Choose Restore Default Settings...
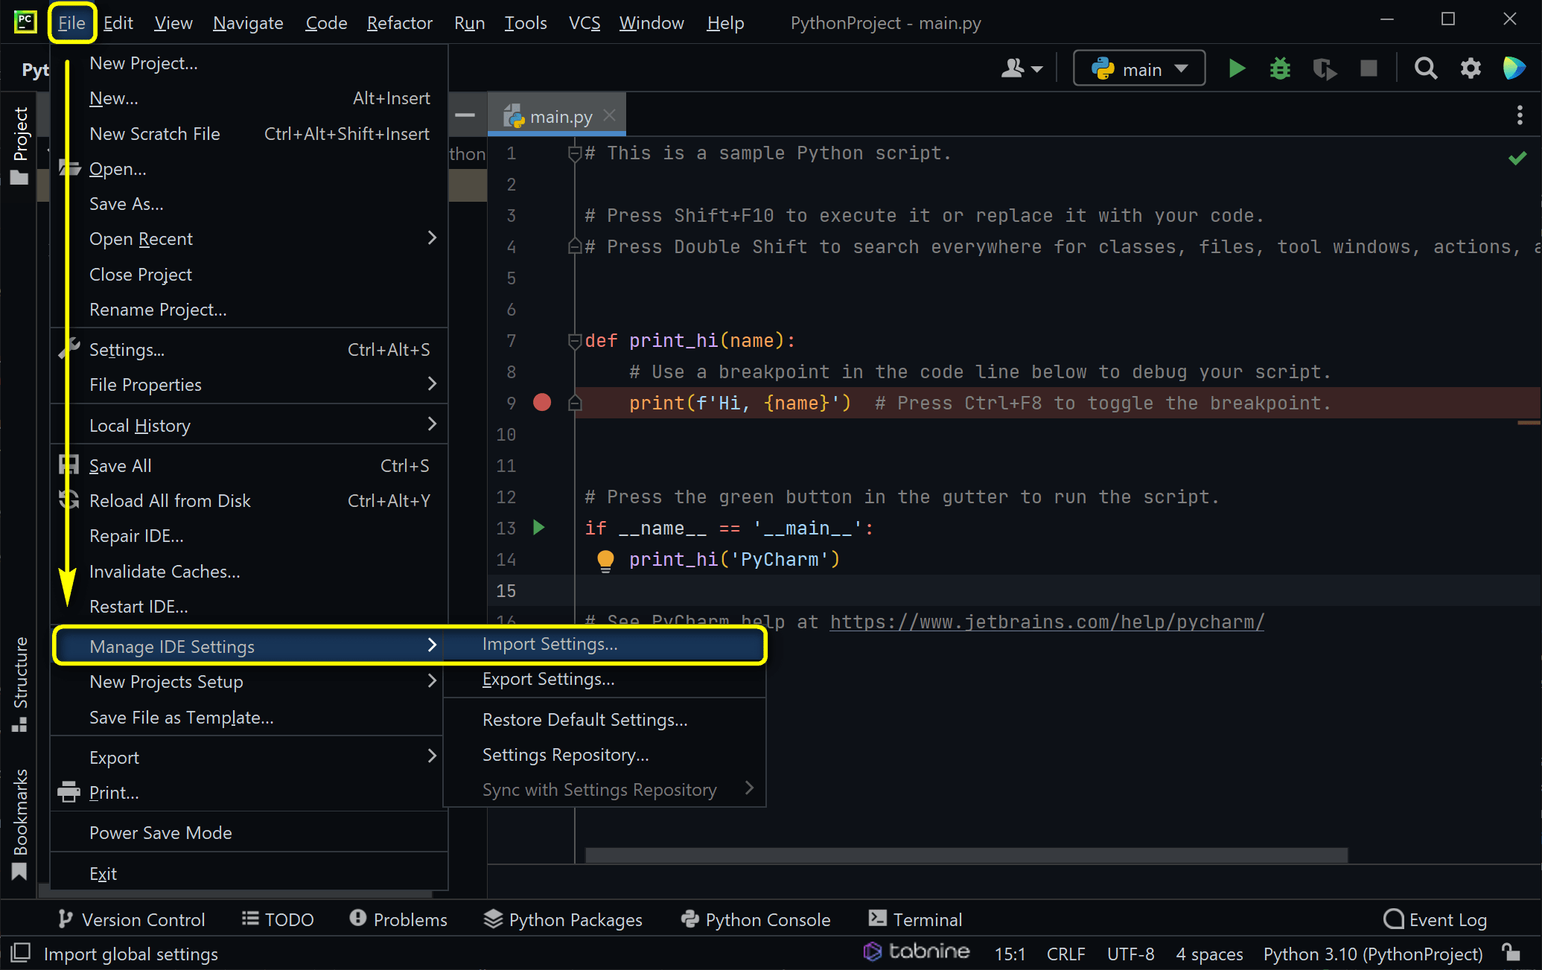The height and width of the screenshot is (970, 1542). 605,720
